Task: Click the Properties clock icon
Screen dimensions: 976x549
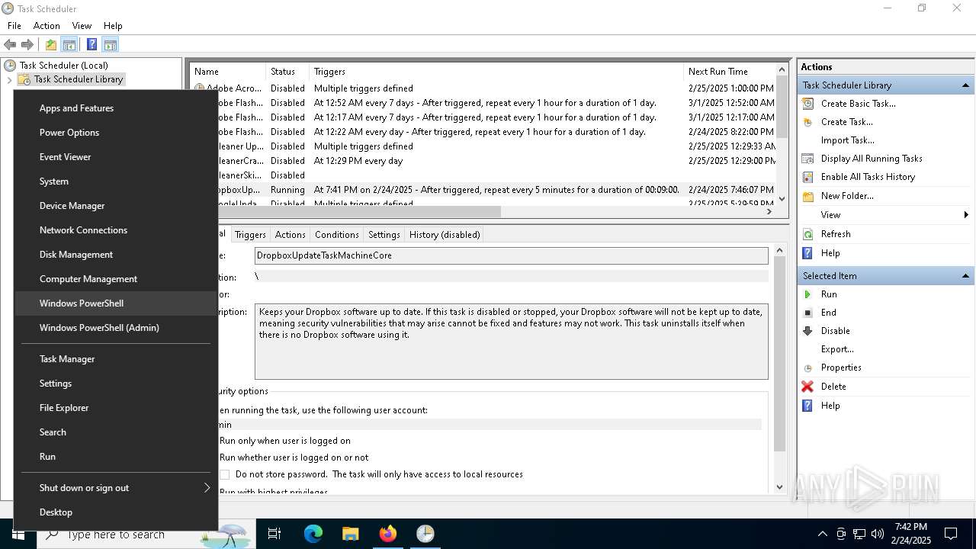Action: pos(807,368)
